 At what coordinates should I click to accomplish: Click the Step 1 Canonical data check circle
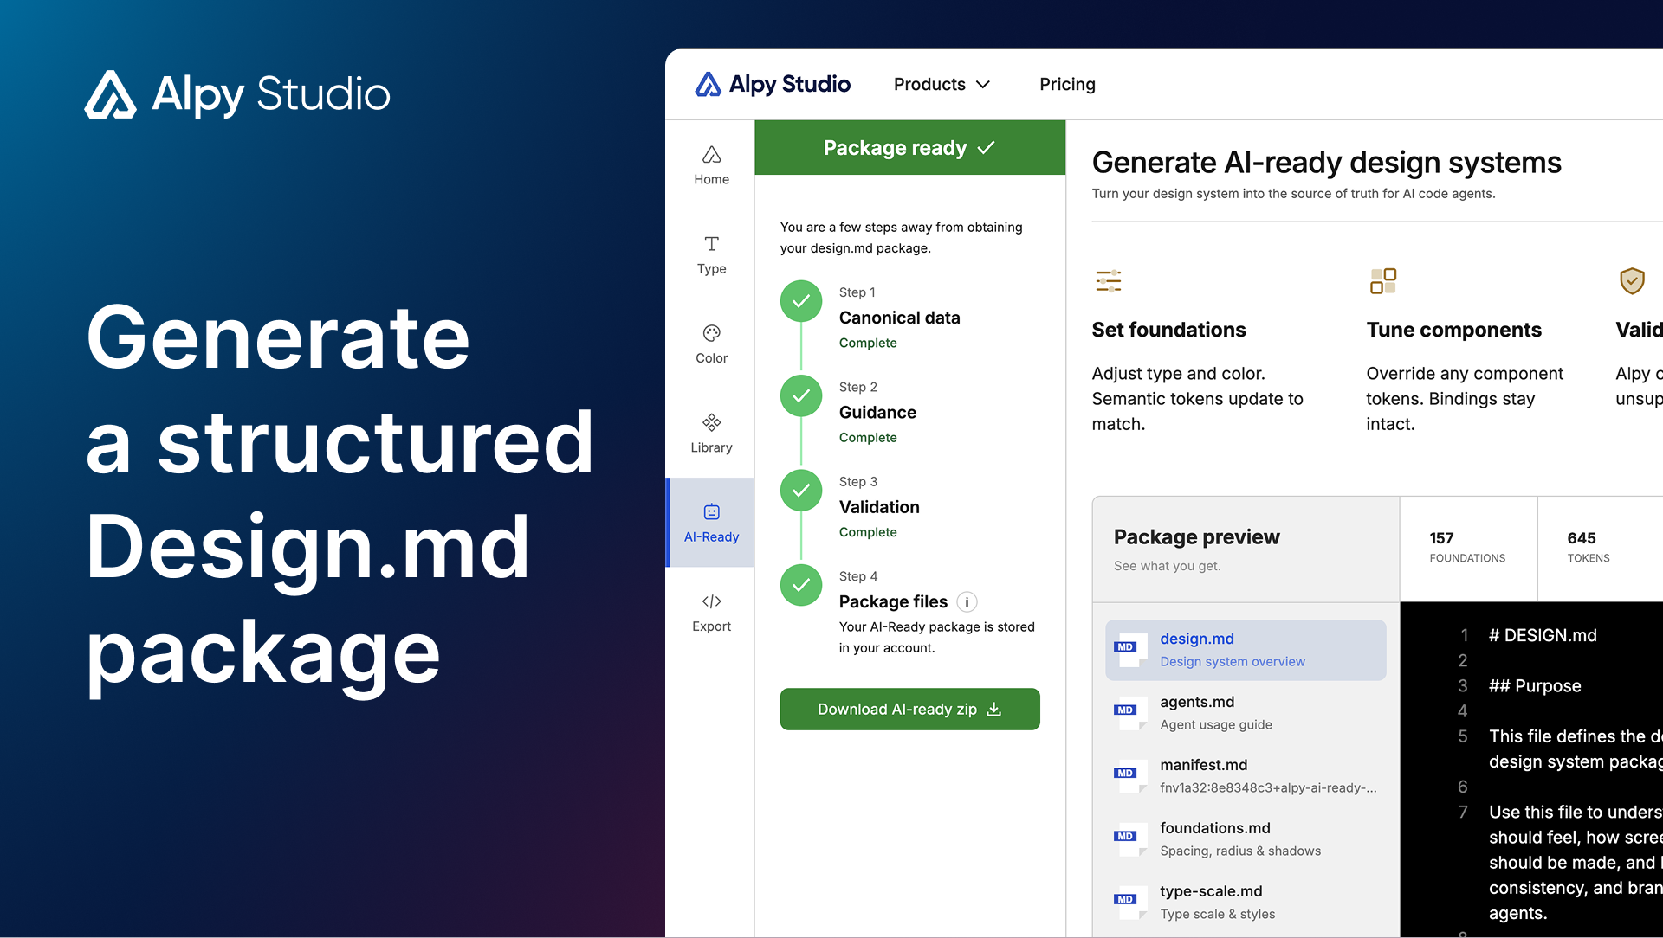coord(801,301)
